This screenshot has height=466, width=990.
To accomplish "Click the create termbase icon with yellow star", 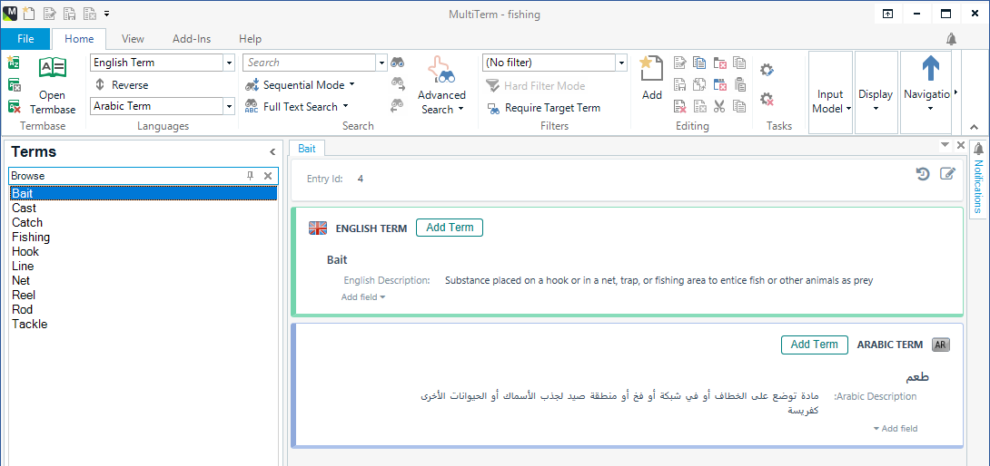I will 14,62.
